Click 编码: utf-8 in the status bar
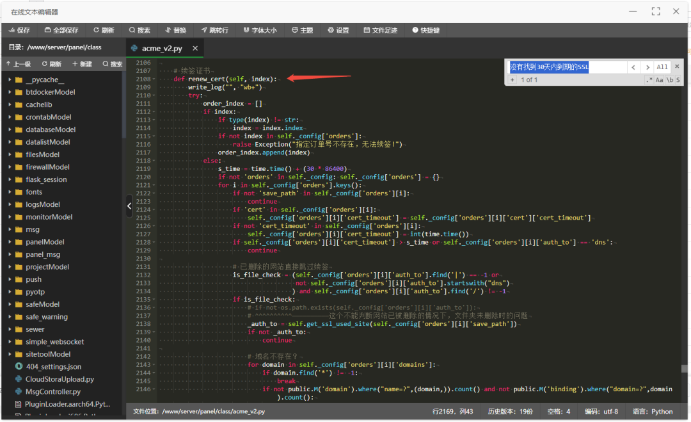 pyautogui.click(x=601, y=411)
